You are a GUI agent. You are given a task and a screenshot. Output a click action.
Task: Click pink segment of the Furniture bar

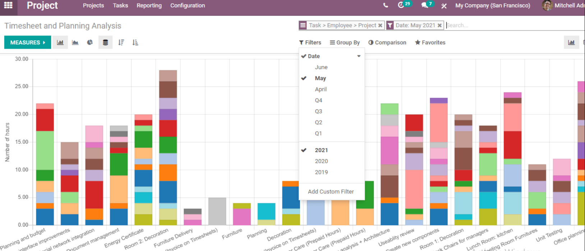242,217
